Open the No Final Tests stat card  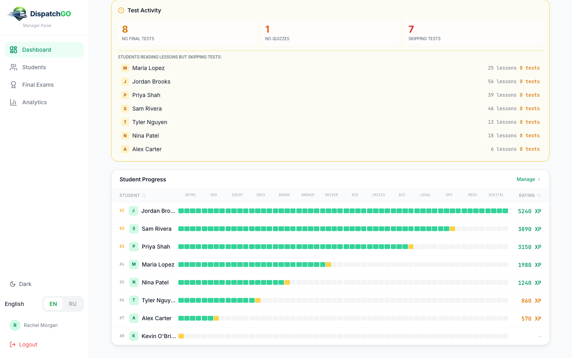(x=187, y=33)
